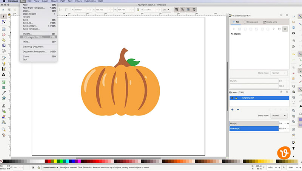Click Export PNG Image menu item
The height and width of the screenshot is (171, 302).
pos(39,37)
